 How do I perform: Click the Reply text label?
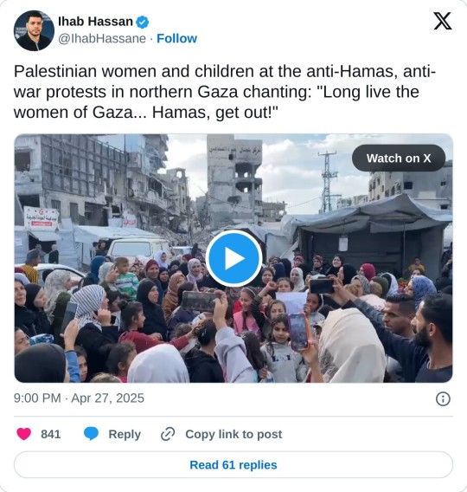[125, 434]
